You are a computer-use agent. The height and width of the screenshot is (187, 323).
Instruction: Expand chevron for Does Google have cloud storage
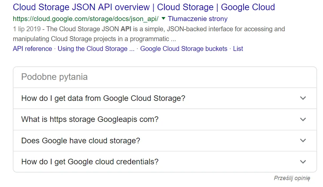303,140
